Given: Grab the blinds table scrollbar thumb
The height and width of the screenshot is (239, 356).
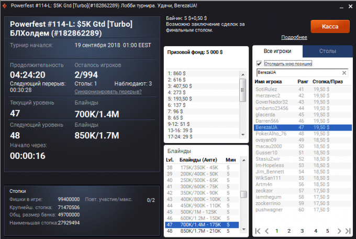Looking at the screenshot, I should [243, 194].
